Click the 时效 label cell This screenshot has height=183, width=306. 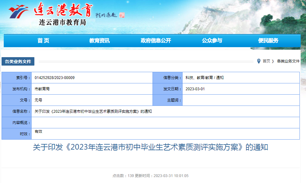tap(17, 134)
